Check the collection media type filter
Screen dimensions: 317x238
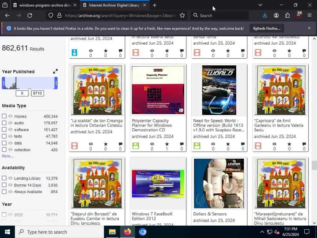tap(4, 150)
